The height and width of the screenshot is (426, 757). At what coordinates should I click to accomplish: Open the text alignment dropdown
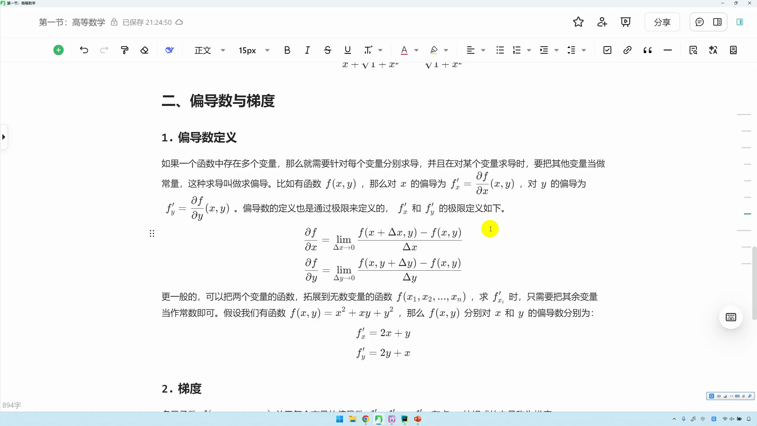click(475, 50)
